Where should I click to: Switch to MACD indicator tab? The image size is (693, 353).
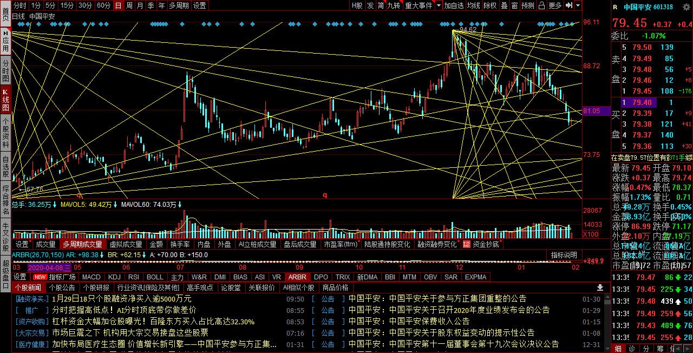coord(91,277)
